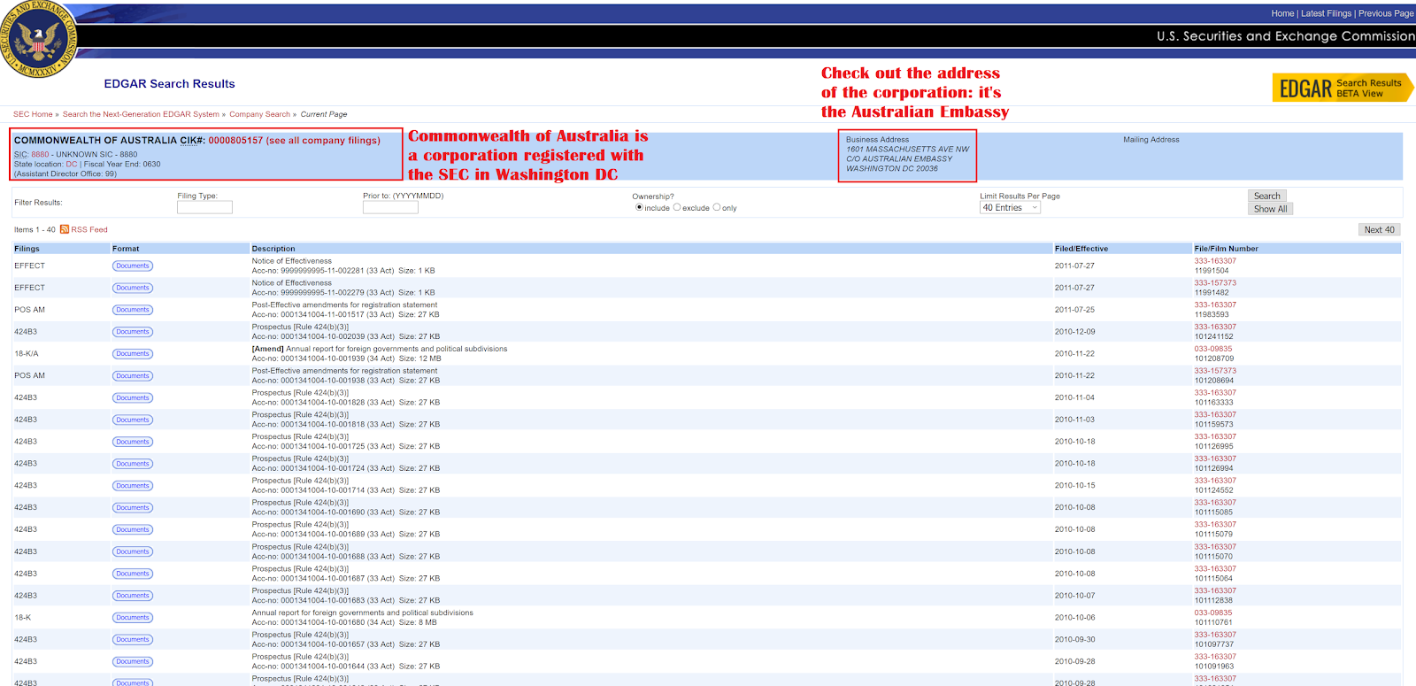Screen dimensions: 1416x686
Task: Open Documents for the 18-K/A filing
Action: click(133, 354)
